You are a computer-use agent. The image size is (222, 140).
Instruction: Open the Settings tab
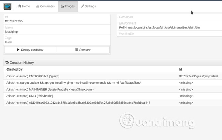(88, 6)
